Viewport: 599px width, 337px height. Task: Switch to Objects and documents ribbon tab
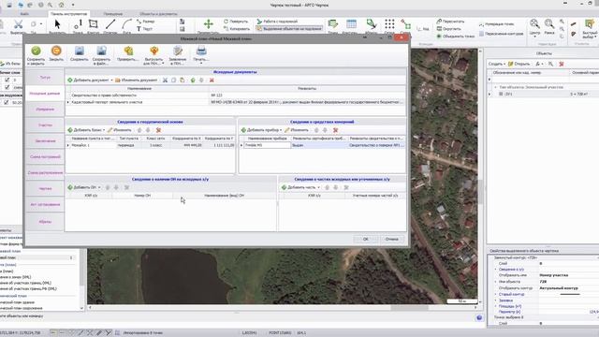tap(158, 14)
